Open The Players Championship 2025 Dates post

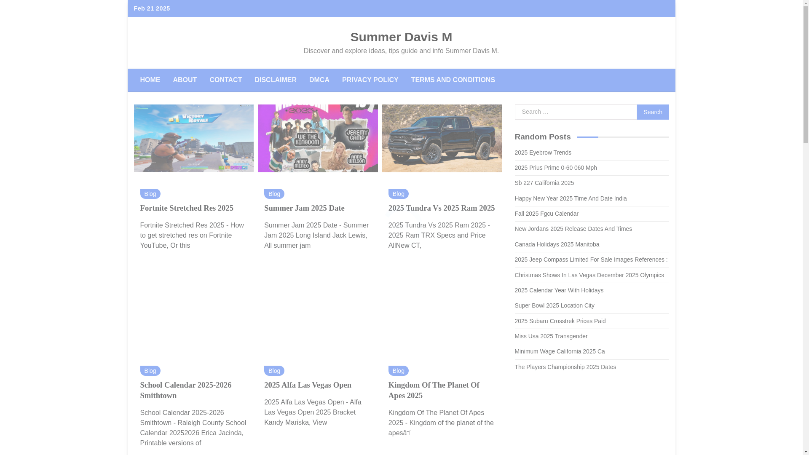[x=565, y=367]
